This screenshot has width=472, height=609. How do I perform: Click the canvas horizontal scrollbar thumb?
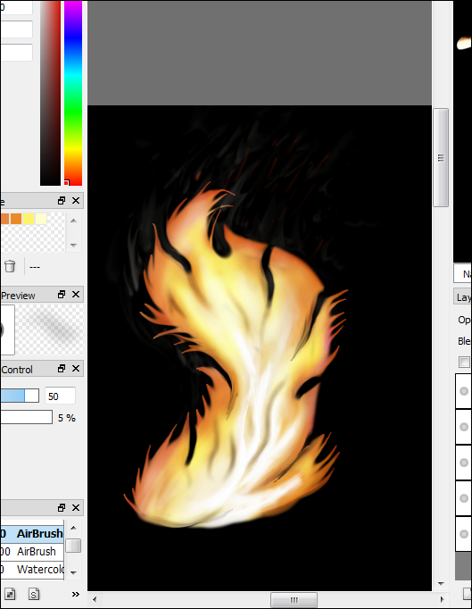[294, 600]
